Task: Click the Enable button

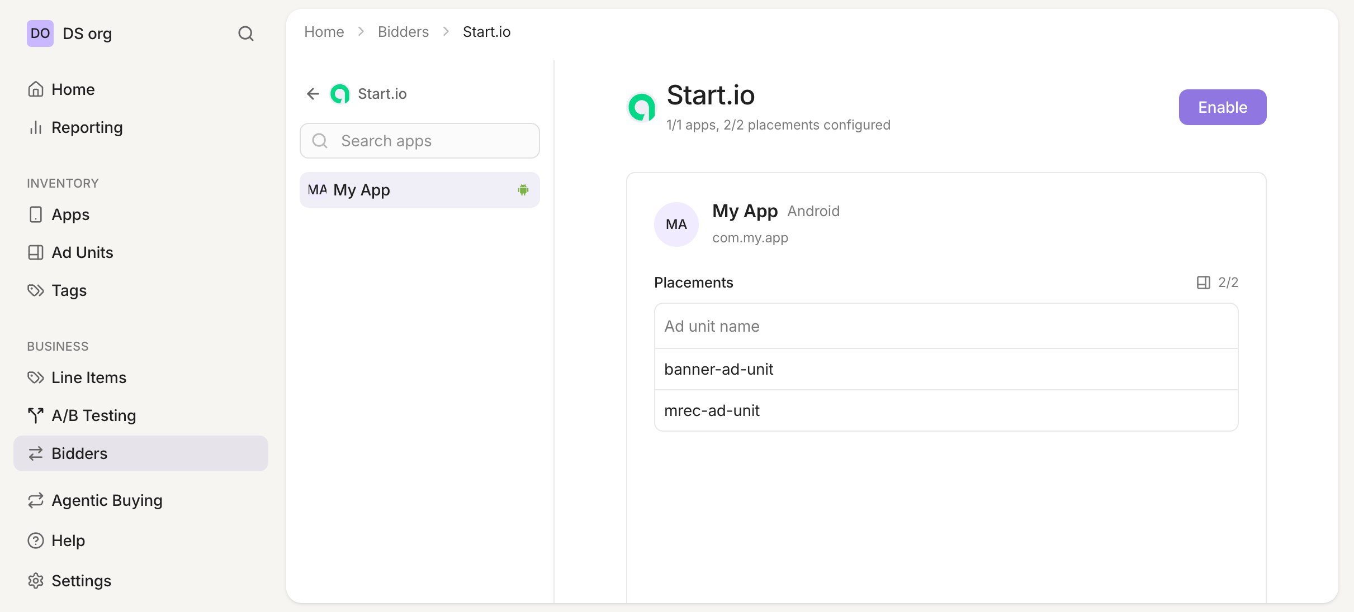Action: coord(1223,107)
